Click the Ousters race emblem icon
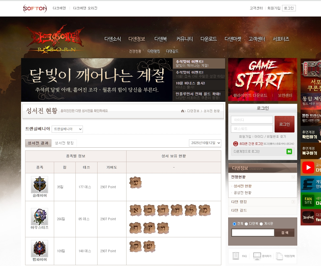 (x=40, y=217)
